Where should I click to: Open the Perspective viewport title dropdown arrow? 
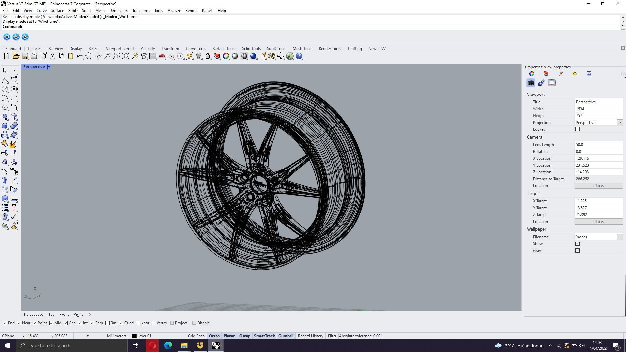click(49, 67)
